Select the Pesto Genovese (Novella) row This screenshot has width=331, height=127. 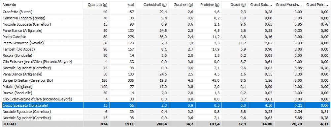(x=166, y=43)
